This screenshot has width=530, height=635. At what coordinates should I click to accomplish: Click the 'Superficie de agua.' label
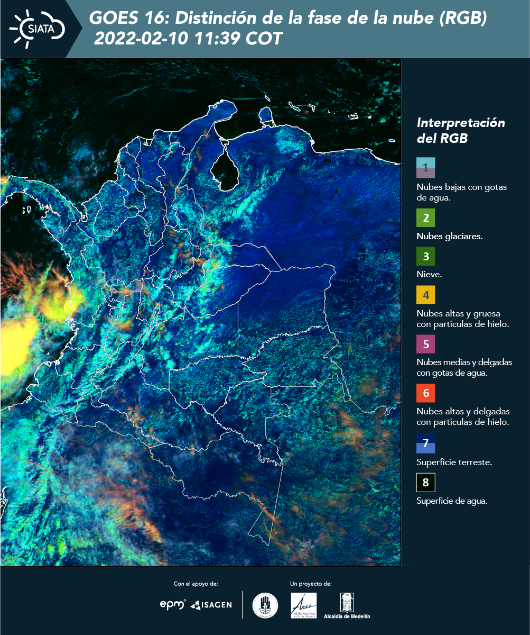point(452,501)
